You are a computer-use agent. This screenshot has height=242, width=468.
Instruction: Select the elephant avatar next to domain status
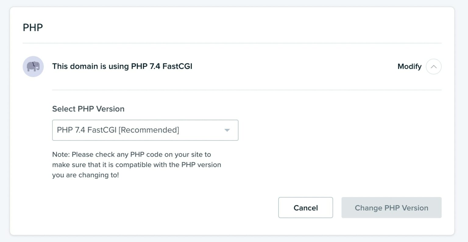tap(33, 66)
